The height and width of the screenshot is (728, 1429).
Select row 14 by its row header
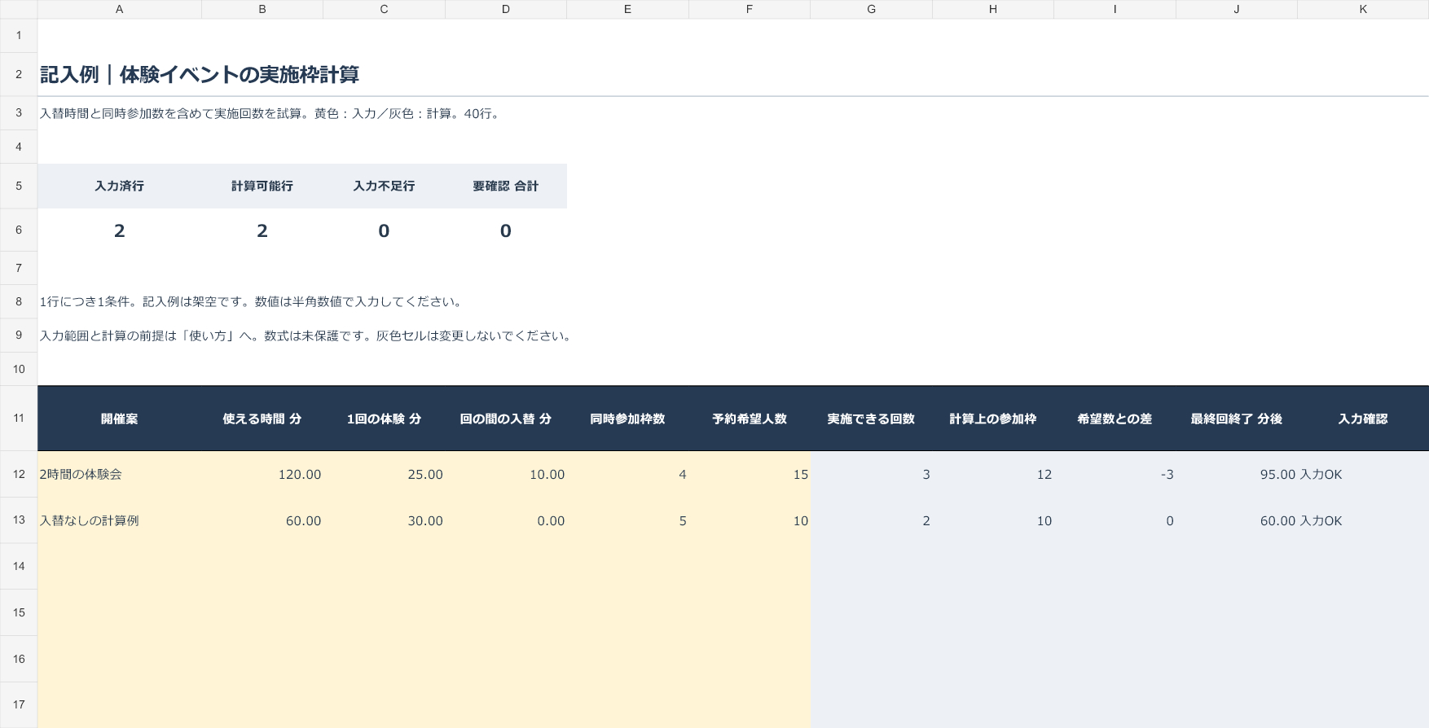tap(19, 567)
